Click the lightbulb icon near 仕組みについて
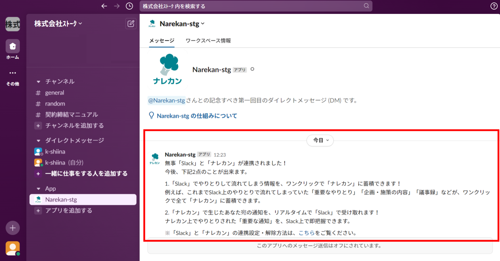Viewport: 500px width, 261px height. (151, 115)
